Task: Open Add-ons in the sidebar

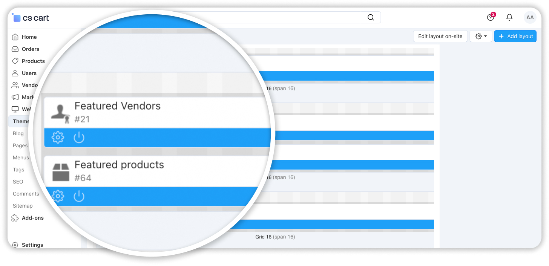Action: click(32, 218)
